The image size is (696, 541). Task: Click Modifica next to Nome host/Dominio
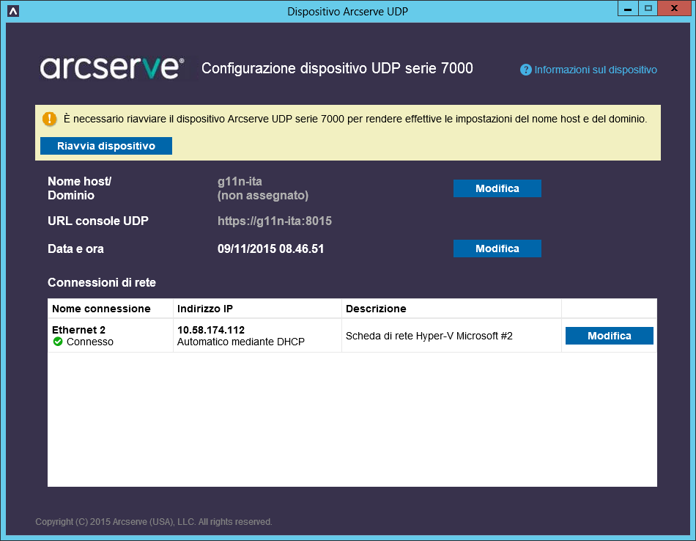(497, 188)
